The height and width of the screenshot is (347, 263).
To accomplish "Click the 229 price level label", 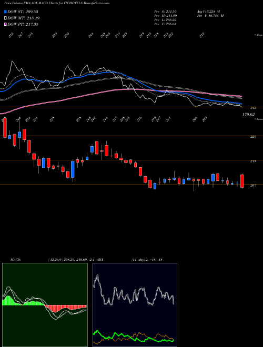I will click(x=253, y=137).
